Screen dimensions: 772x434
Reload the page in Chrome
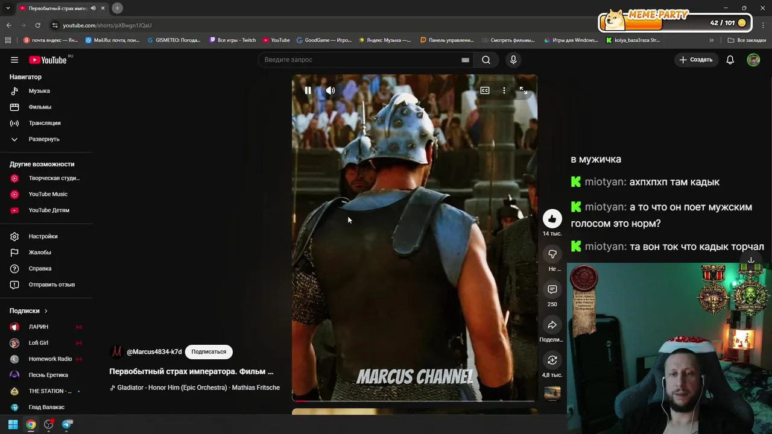37,25
